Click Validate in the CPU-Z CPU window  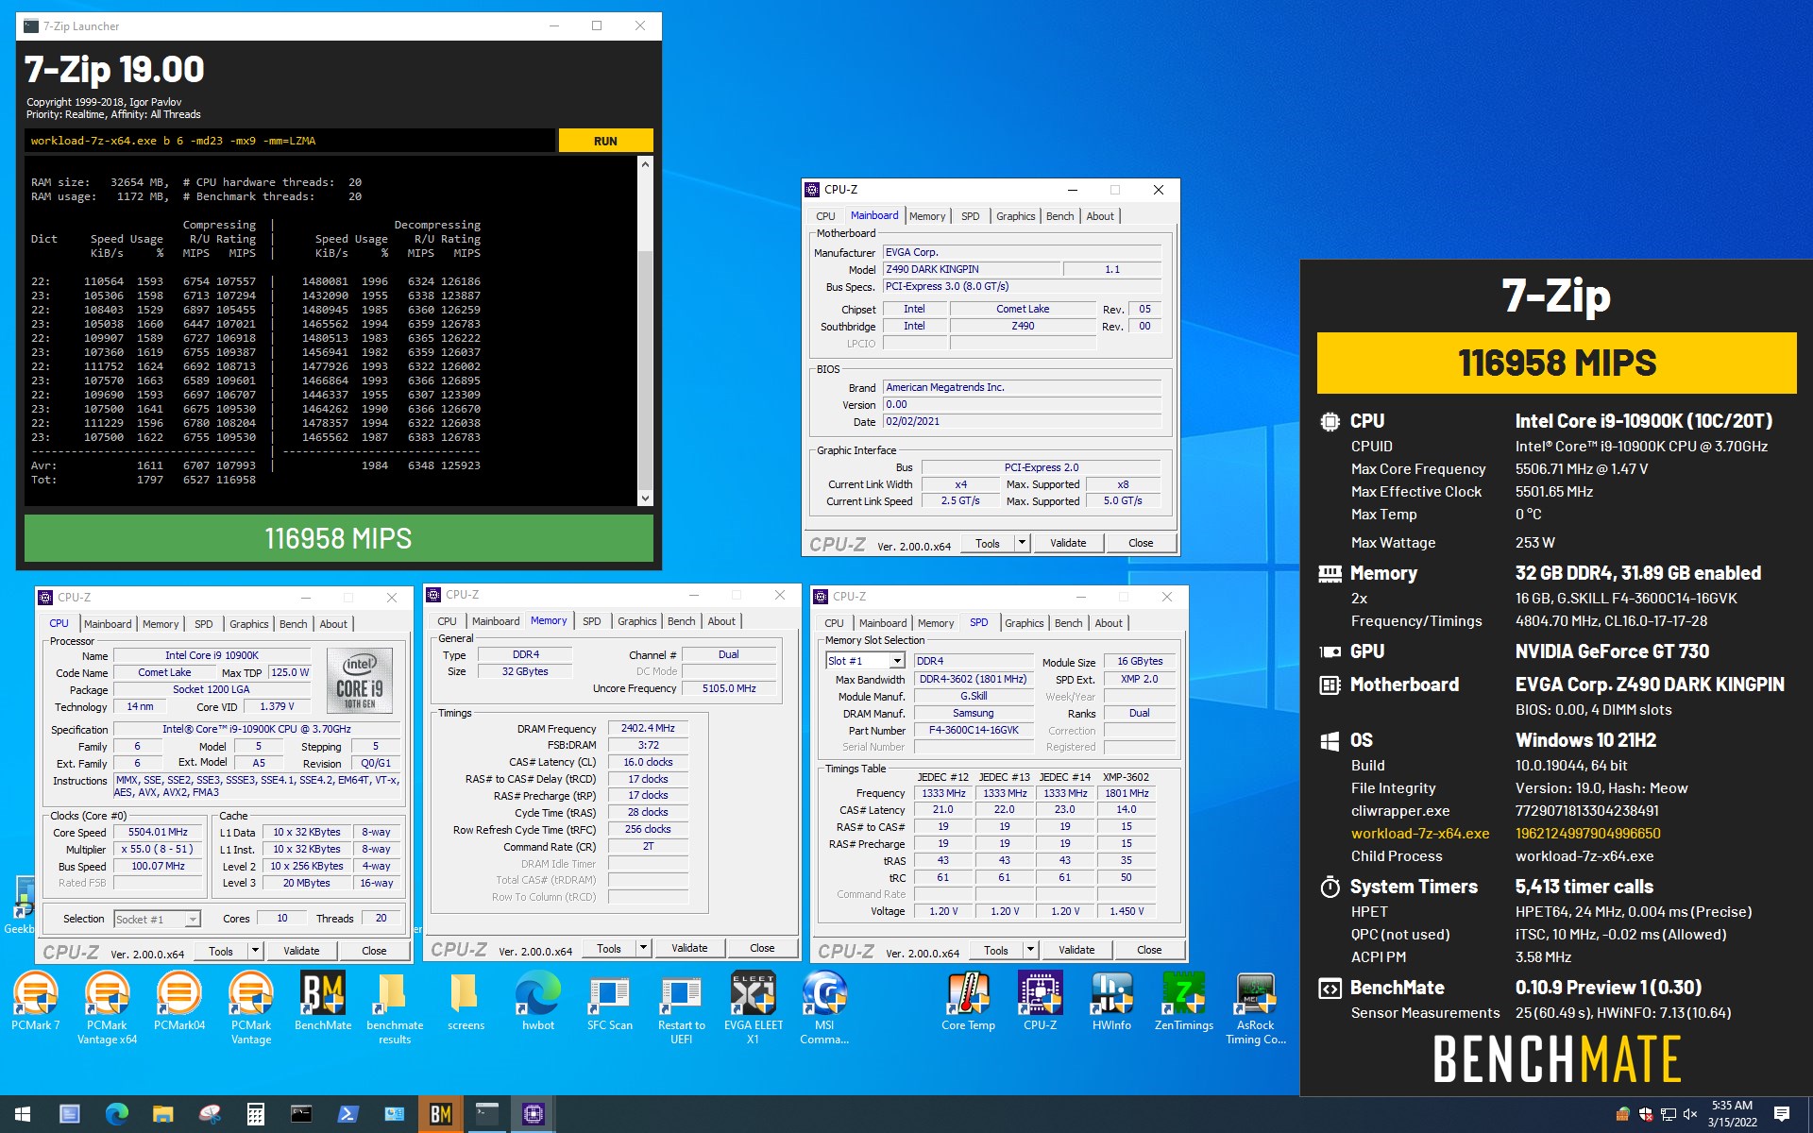pos(301,951)
